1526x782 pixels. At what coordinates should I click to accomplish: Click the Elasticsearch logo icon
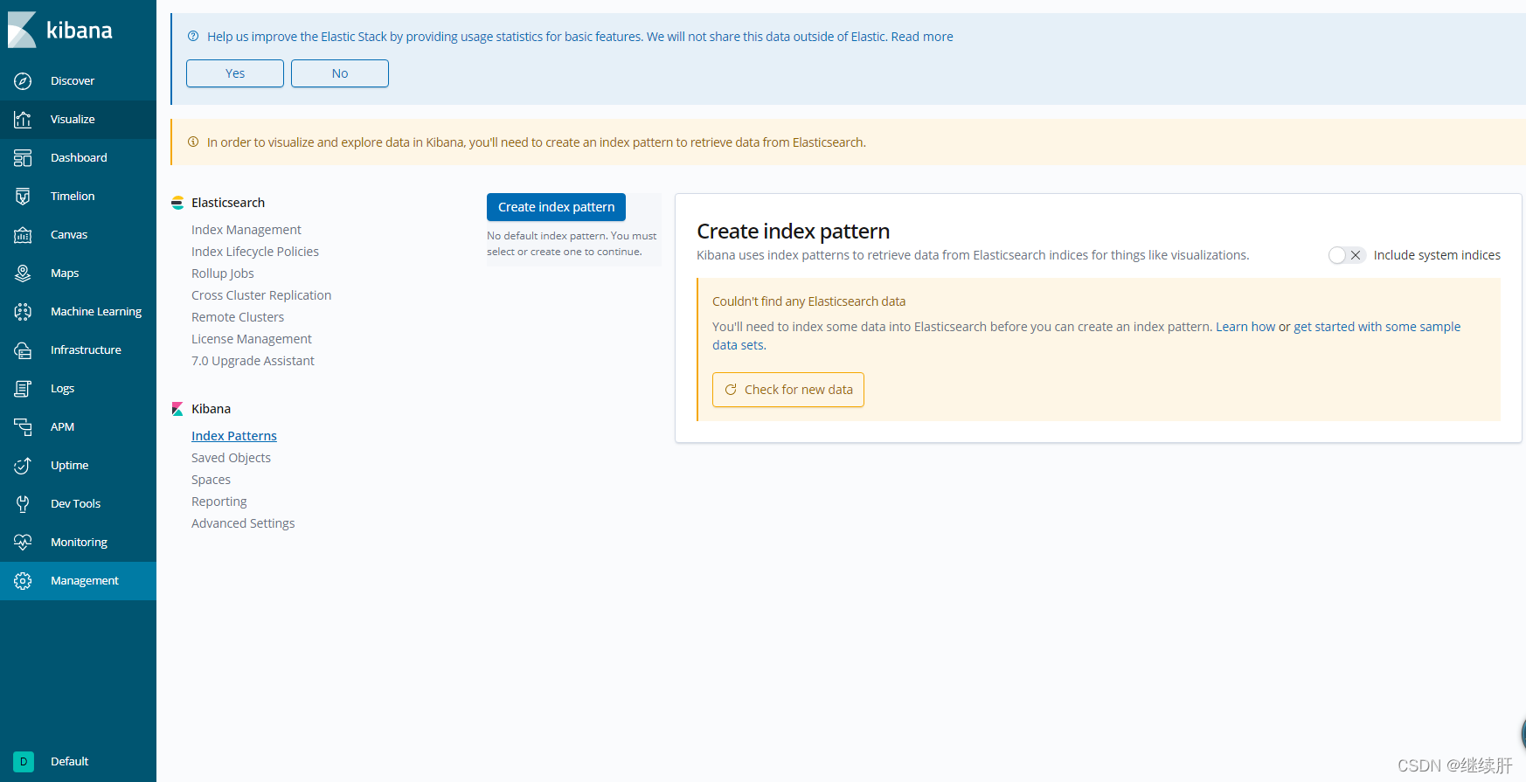(177, 203)
